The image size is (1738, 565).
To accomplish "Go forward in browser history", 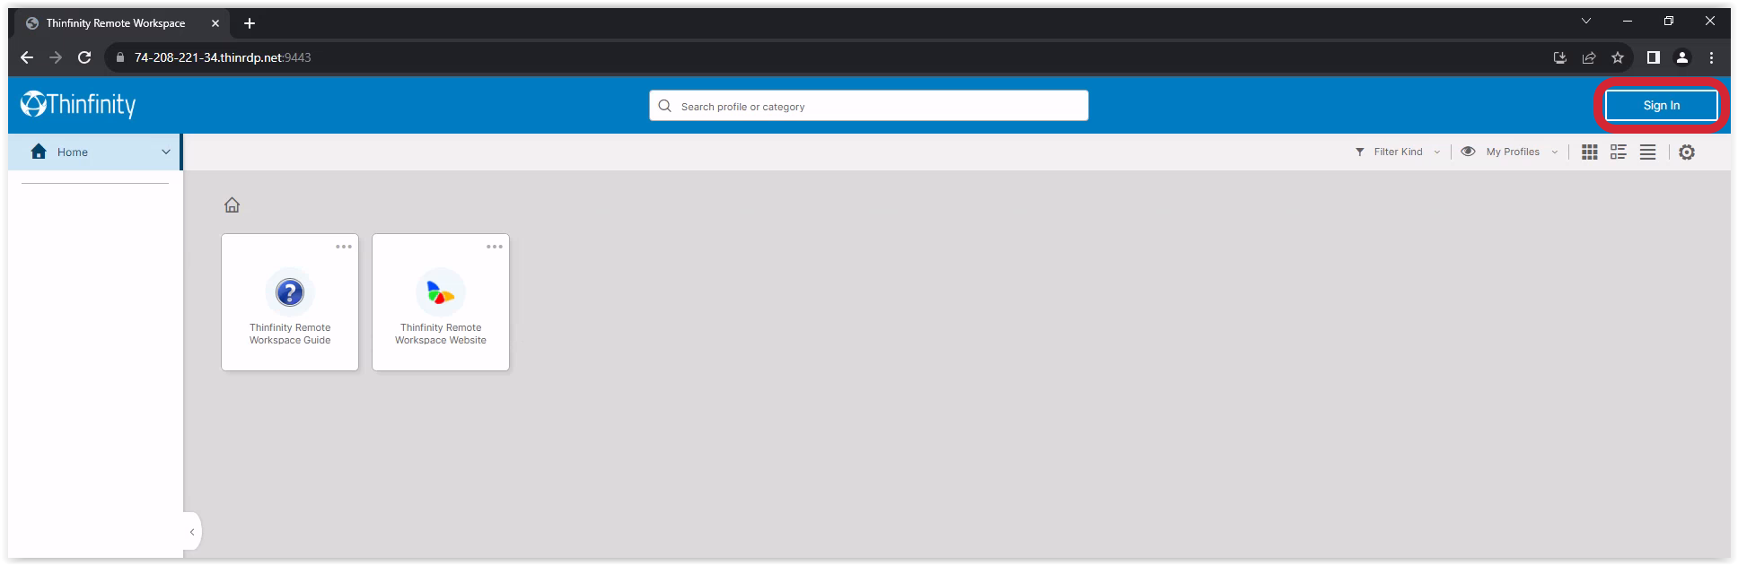I will (56, 57).
